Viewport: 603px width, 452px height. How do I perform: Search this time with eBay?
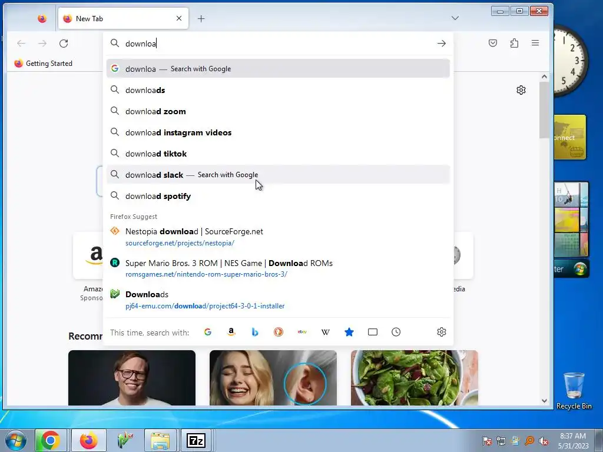302,332
